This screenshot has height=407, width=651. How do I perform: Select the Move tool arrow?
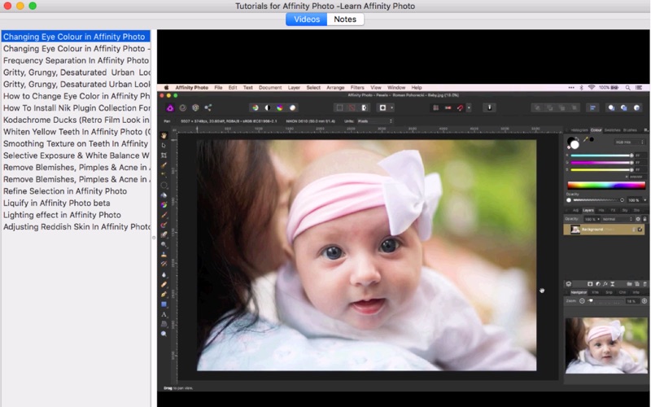(x=164, y=146)
